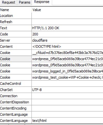Select the Response tab
Screen dimensions: 103x125
click(x=42, y=2)
